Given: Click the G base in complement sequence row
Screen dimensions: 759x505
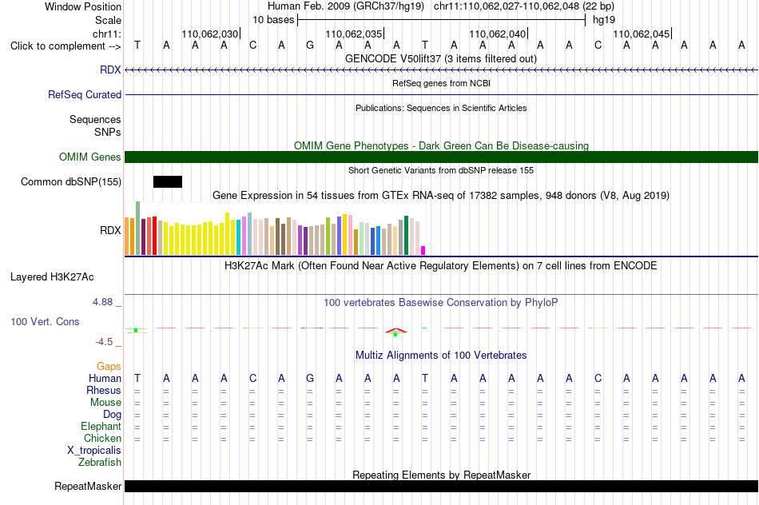Looking at the screenshot, I should 310,46.
